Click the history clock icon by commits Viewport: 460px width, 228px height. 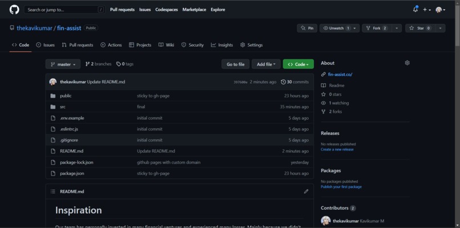283,82
